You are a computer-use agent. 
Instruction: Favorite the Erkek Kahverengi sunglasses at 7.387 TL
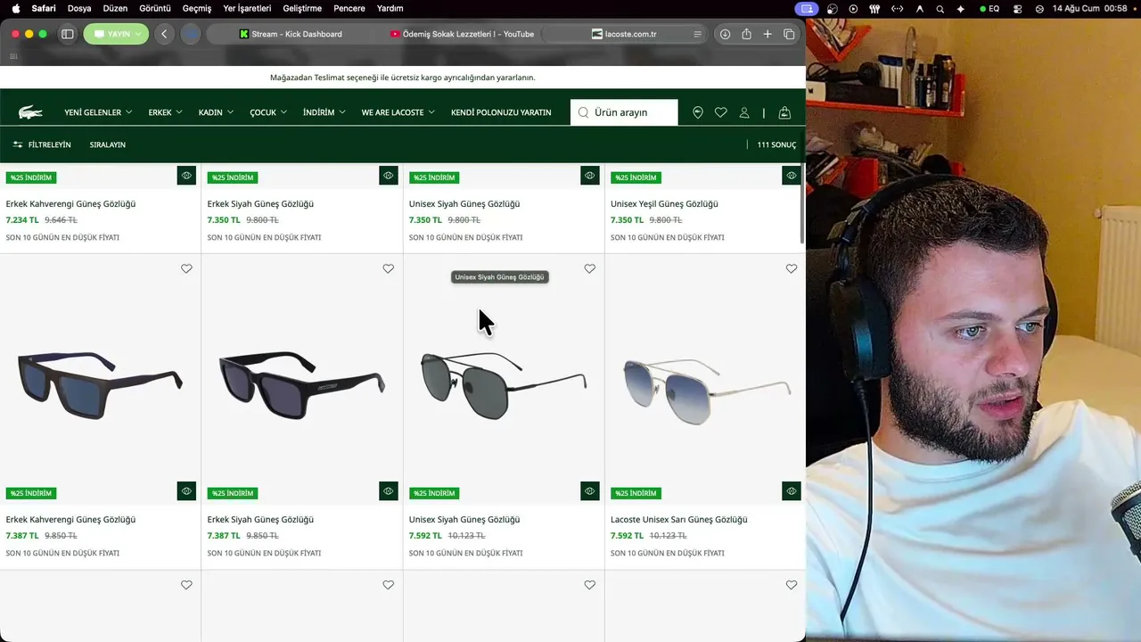click(x=186, y=268)
